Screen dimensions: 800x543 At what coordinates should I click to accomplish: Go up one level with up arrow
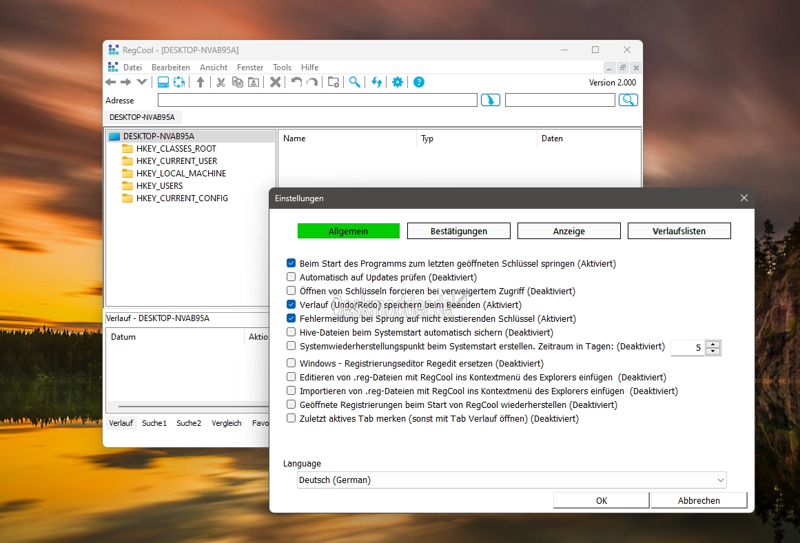201,82
